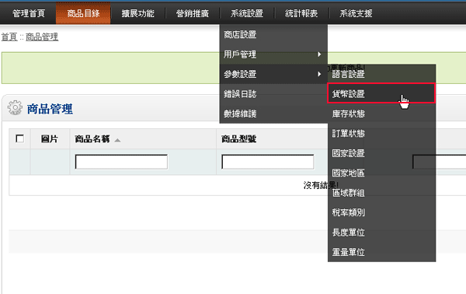466x294 pixels.
Task: Open the 統計報表 menu
Action: 301,13
